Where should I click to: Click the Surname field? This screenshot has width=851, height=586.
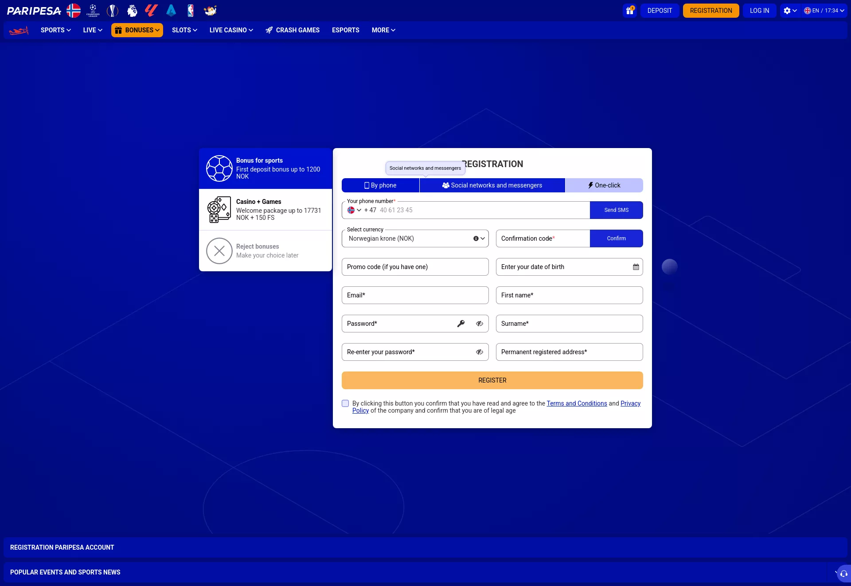pyautogui.click(x=570, y=324)
